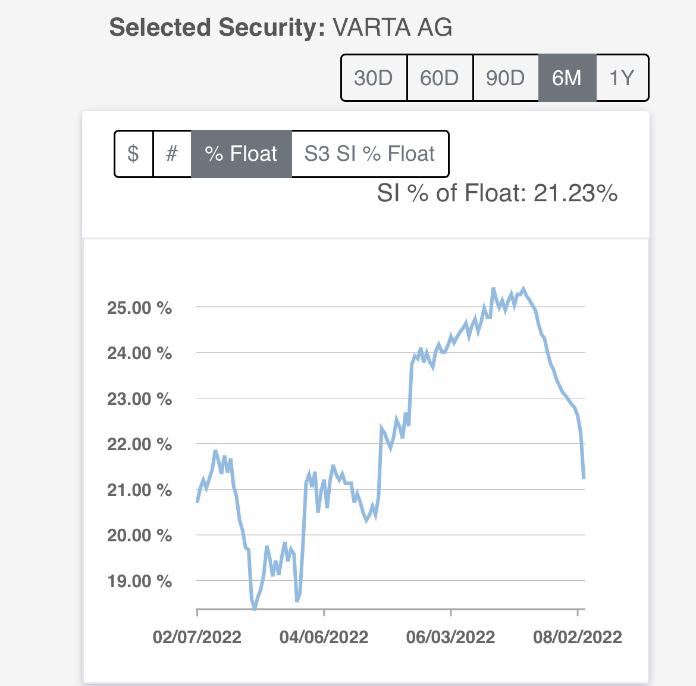
Task: Click the 04/06/2022 x-axis date label
Action: [x=324, y=637]
